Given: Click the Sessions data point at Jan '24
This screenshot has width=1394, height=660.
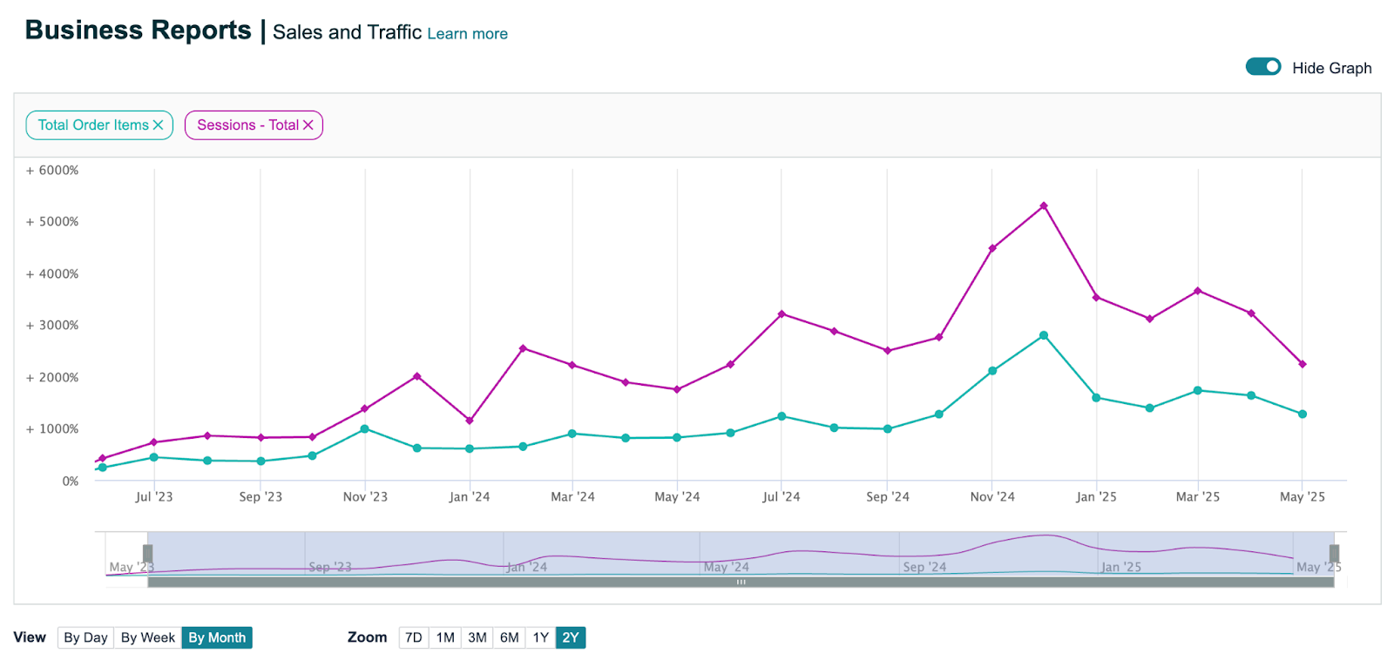Looking at the screenshot, I should (x=470, y=421).
